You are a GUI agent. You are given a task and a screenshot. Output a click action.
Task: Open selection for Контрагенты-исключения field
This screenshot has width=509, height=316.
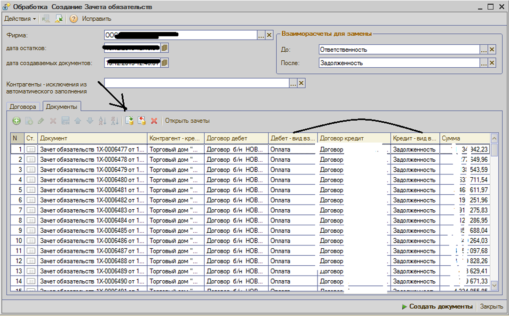[x=293, y=83]
